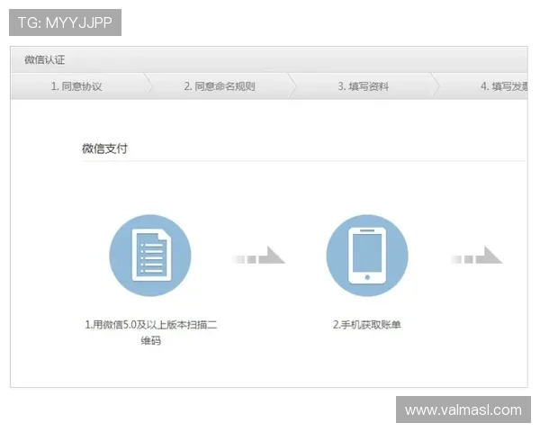Click the '2.手机获取账单' caption

pyautogui.click(x=367, y=325)
